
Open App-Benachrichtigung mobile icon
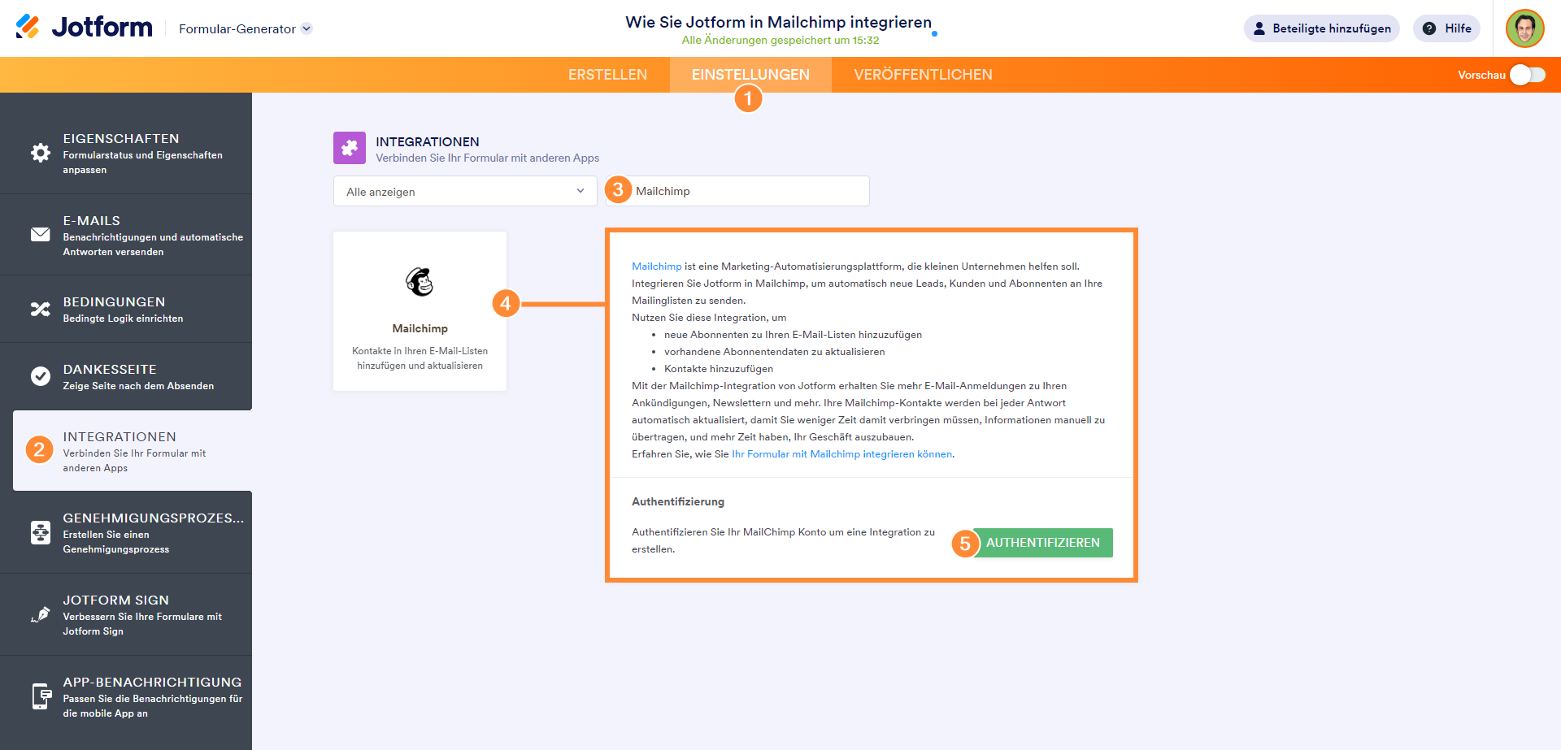click(x=41, y=696)
